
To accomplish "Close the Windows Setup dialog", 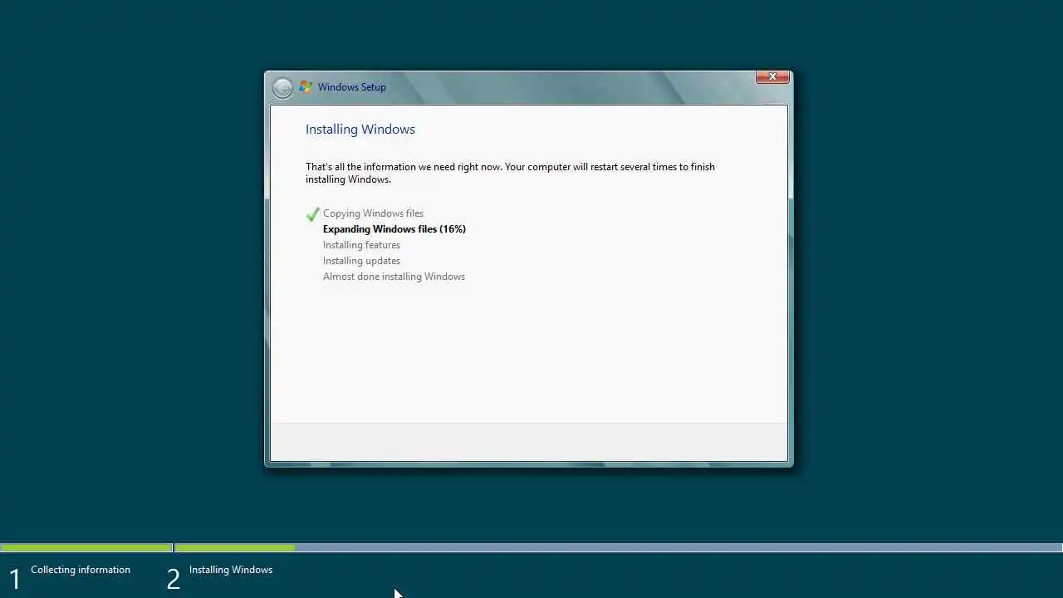I will (x=772, y=76).
